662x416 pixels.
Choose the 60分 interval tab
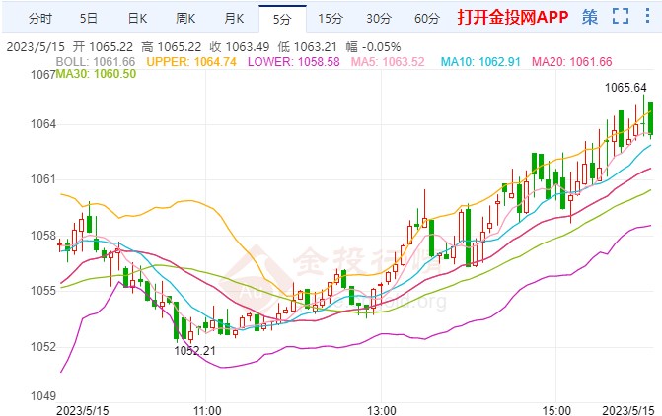pos(427,19)
